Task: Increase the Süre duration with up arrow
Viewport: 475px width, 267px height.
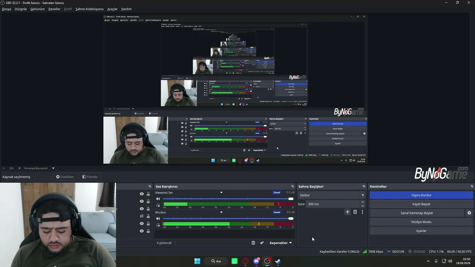Action: [363, 202]
